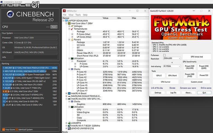This screenshot has width=213, height=133.
Task: Quit FurMark with the Quit button
Action: (x=204, y=93)
